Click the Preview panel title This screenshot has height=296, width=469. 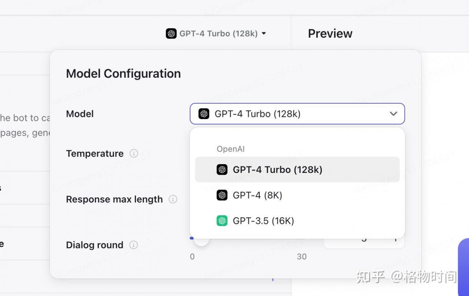coord(330,34)
